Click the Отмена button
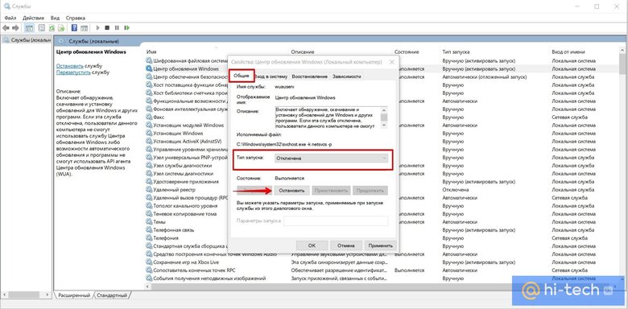 coord(345,245)
